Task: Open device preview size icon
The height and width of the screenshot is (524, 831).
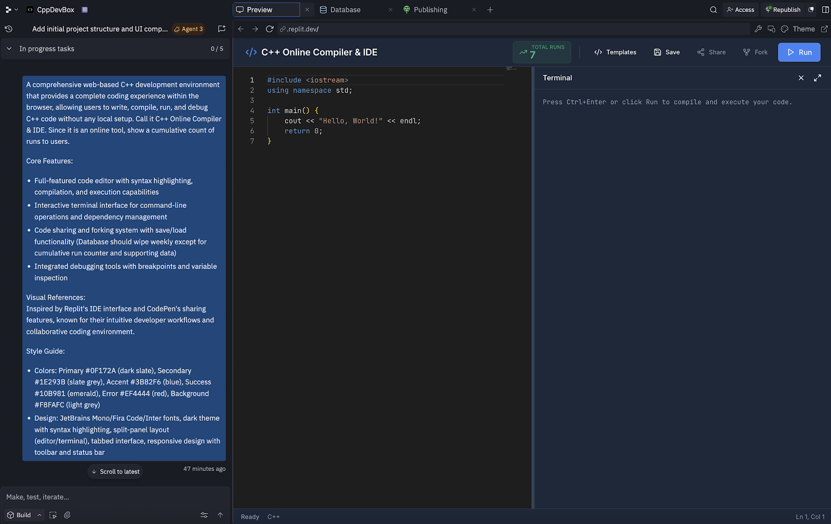Action: (x=771, y=29)
